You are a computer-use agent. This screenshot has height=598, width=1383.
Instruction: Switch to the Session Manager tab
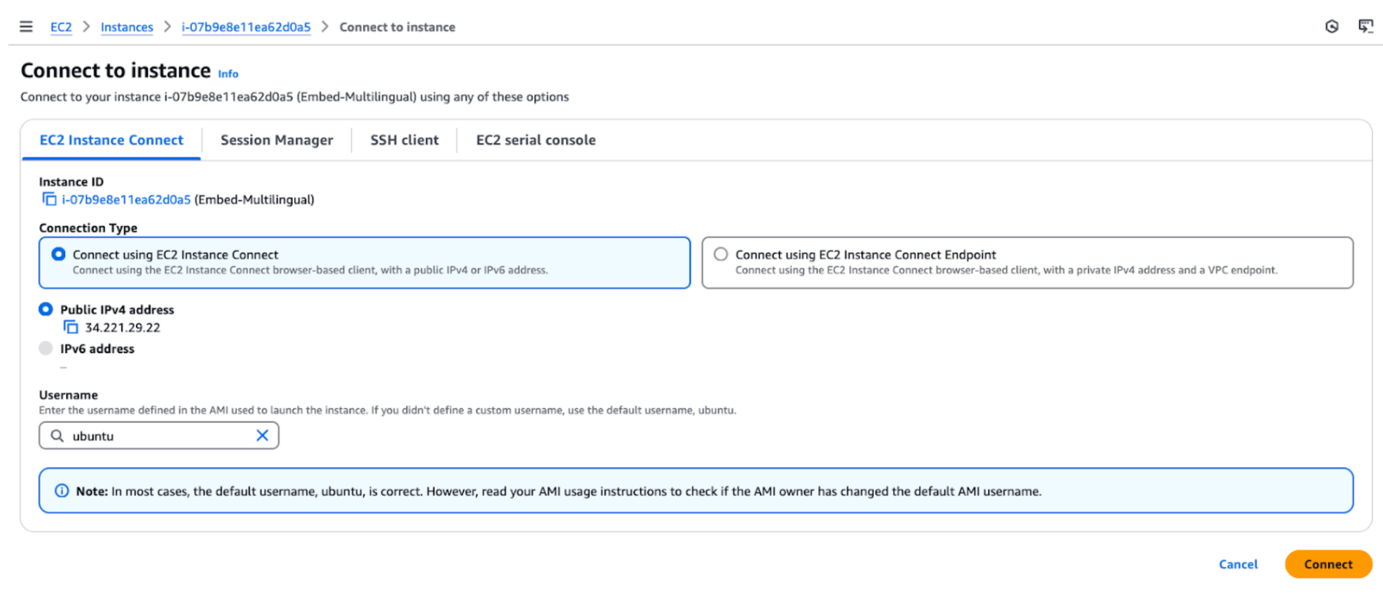[277, 140]
